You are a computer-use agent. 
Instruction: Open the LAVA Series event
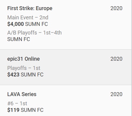click(22, 94)
